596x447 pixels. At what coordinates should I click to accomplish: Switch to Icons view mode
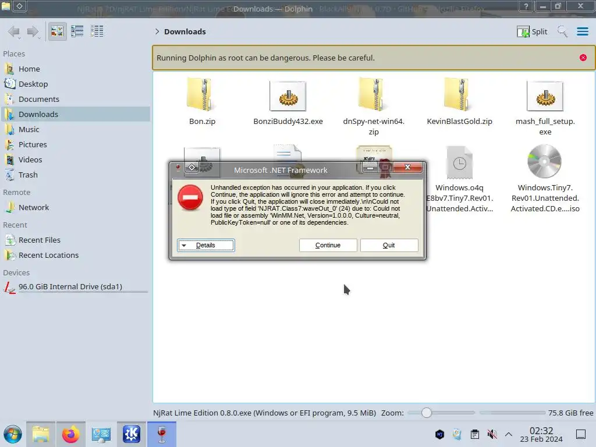(57, 31)
